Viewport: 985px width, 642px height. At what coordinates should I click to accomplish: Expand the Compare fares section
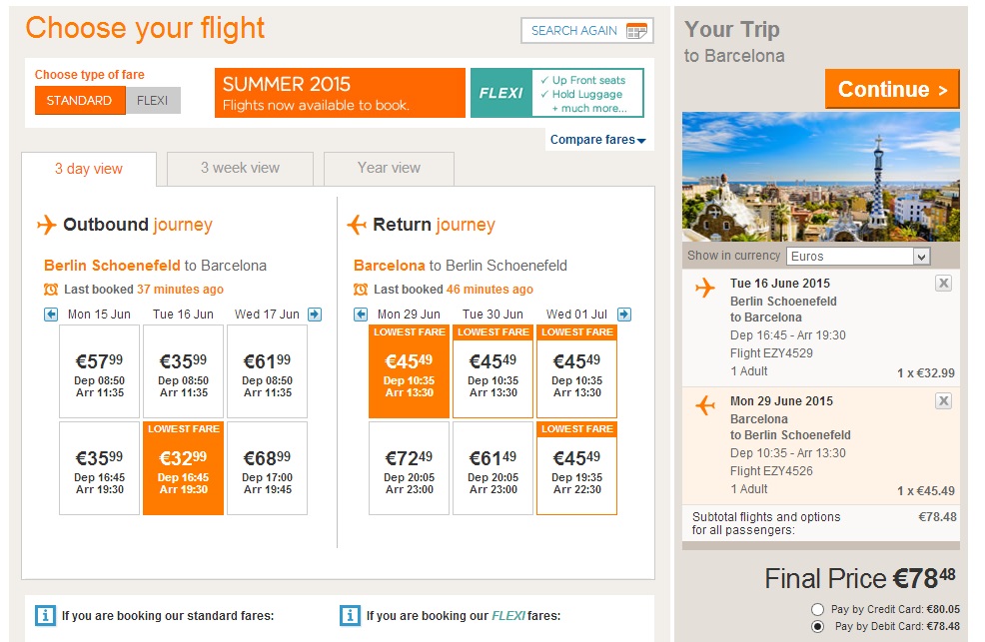pyautogui.click(x=598, y=140)
